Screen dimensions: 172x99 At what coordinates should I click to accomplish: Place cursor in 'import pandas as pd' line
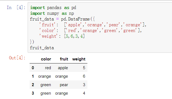click(53, 8)
